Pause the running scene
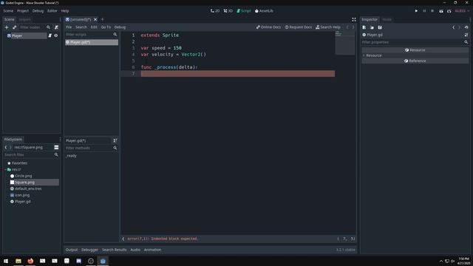Viewport: 473px width, 266px height. [x=424, y=11]
